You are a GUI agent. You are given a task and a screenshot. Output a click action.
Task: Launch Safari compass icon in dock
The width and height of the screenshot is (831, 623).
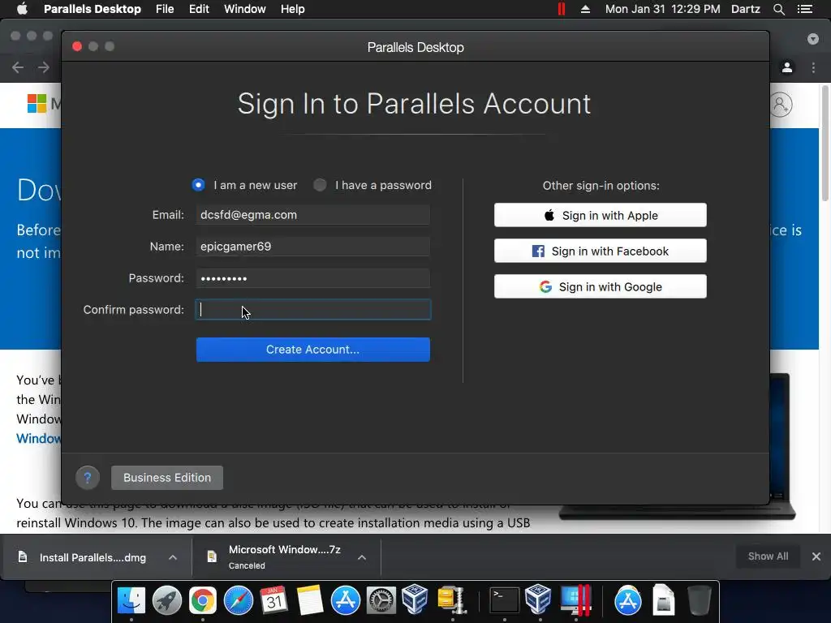coord(239,601)
